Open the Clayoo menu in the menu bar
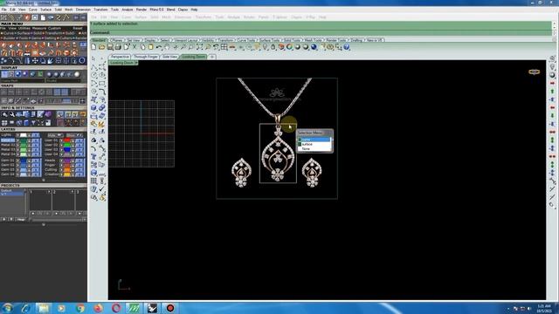 click(x=183, y=10)
